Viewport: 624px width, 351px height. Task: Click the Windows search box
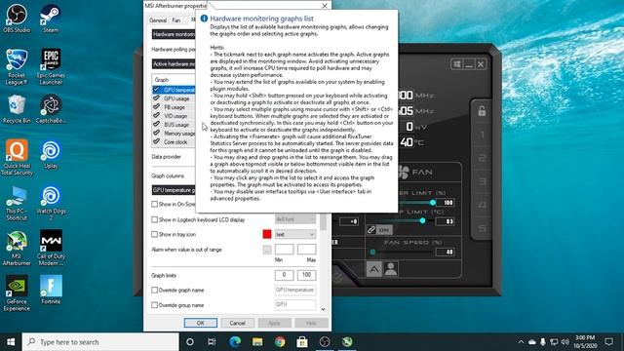click(100, 342)
